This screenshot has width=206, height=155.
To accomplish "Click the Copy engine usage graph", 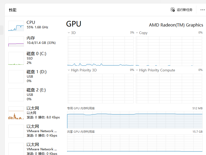I will pyautogui.click(x=169, y=51).
